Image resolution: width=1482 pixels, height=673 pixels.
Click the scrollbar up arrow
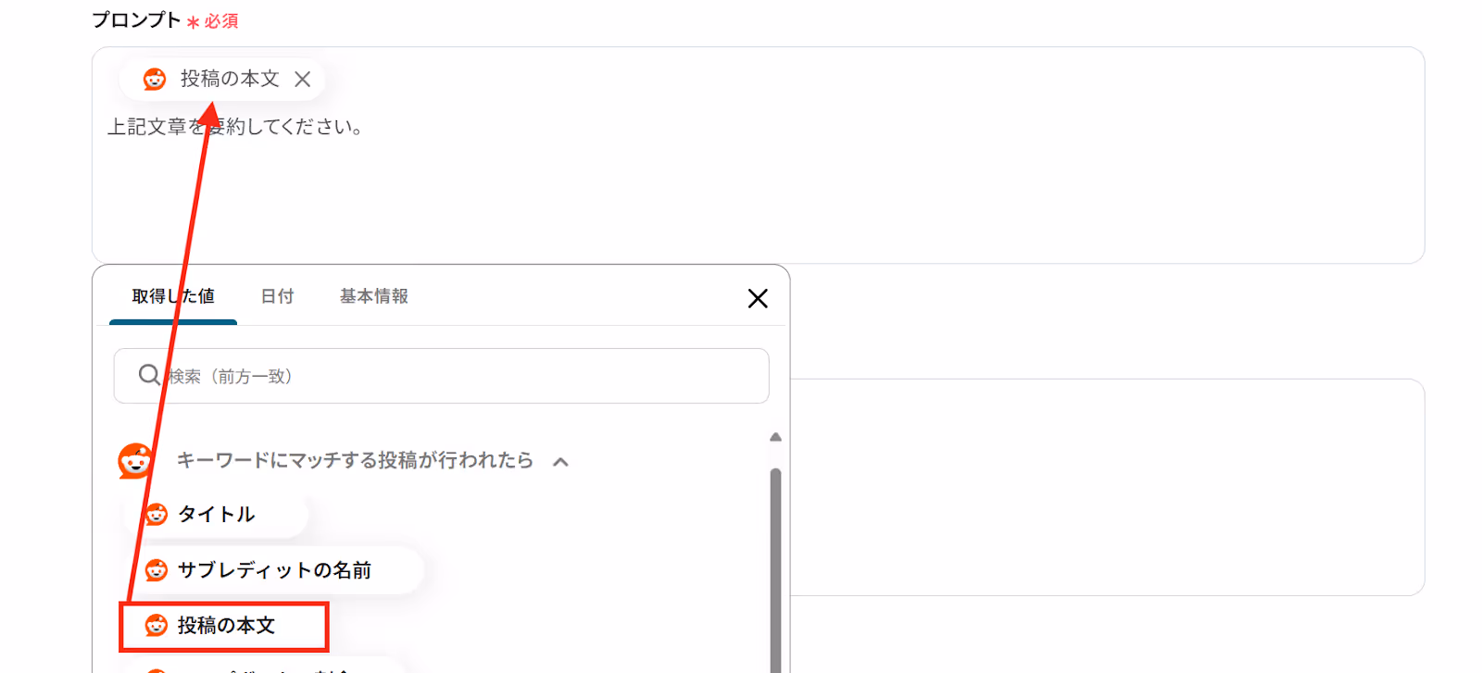(x=776, y=437)
